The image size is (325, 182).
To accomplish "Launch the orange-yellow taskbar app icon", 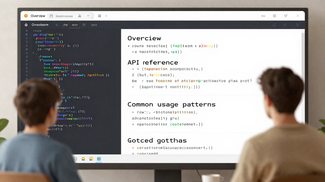I will [x=91, y=159].
